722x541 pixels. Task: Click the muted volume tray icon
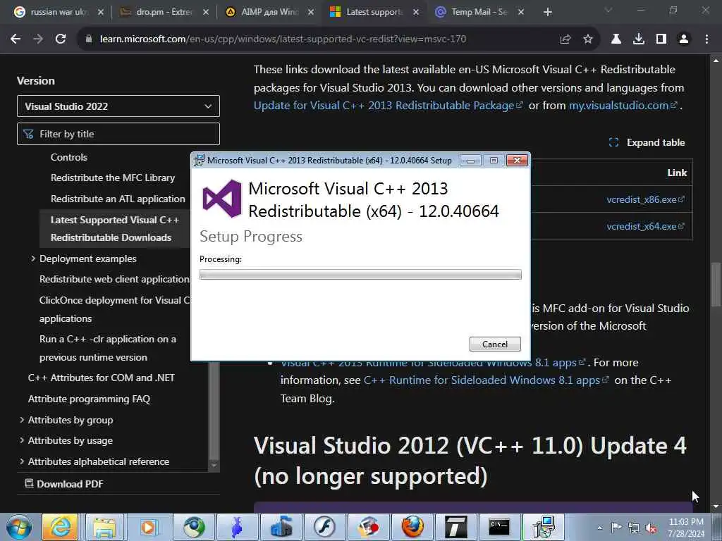[651, 528]
